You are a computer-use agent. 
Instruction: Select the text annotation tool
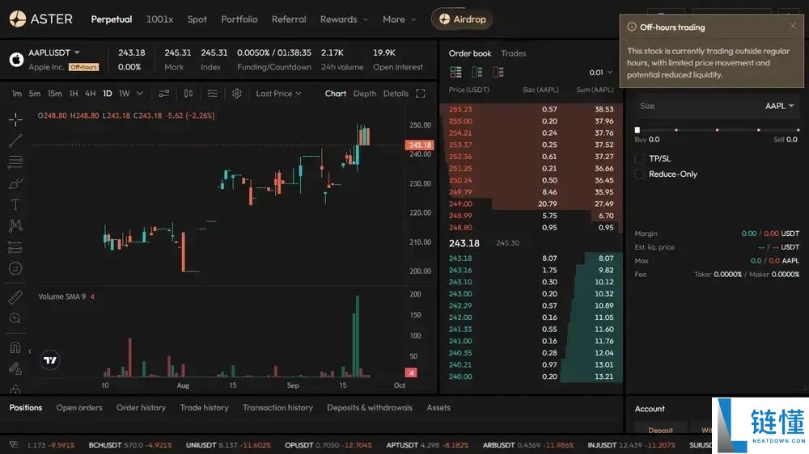[x=15, y=204]
